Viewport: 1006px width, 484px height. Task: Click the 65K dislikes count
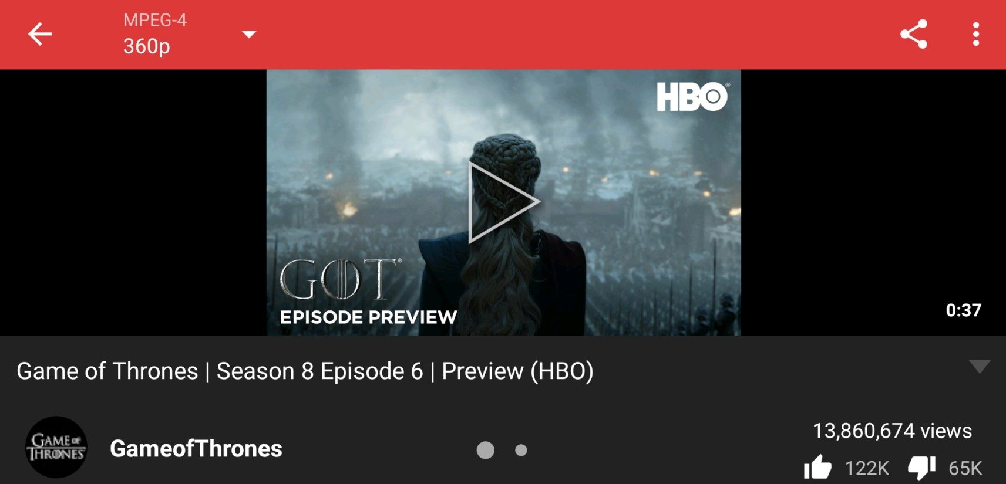point(965,468)
